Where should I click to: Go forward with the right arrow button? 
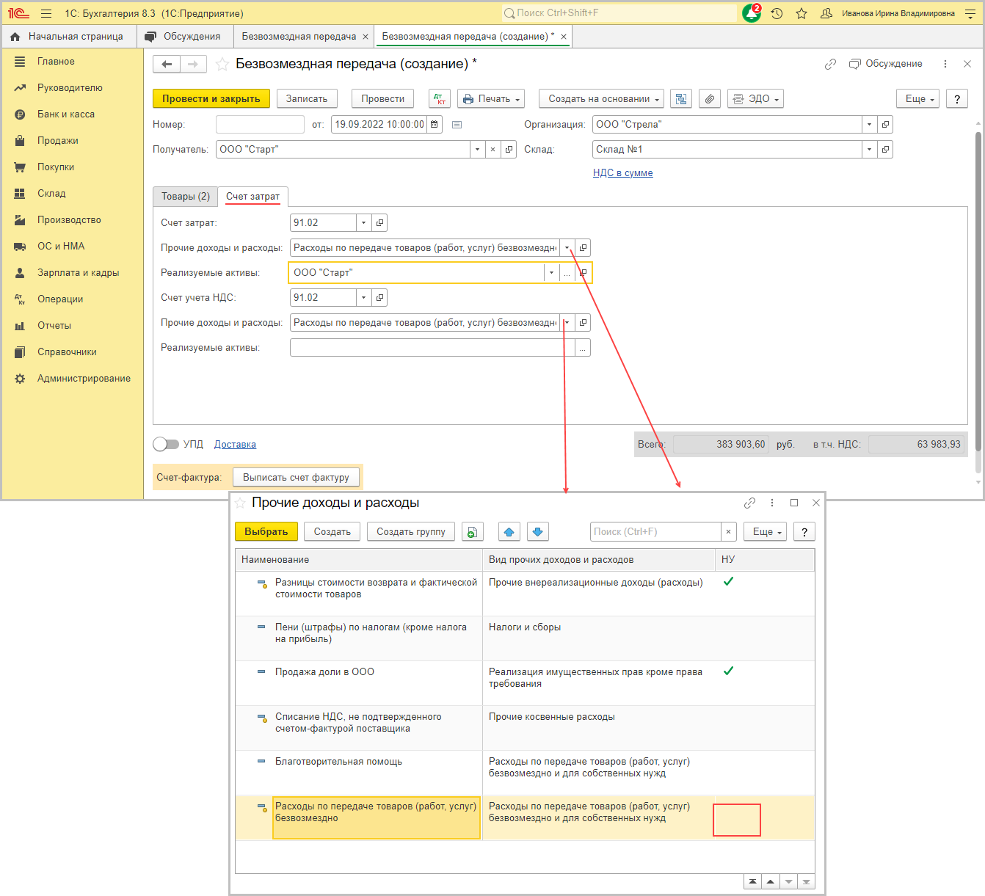[x=193, y=65]
